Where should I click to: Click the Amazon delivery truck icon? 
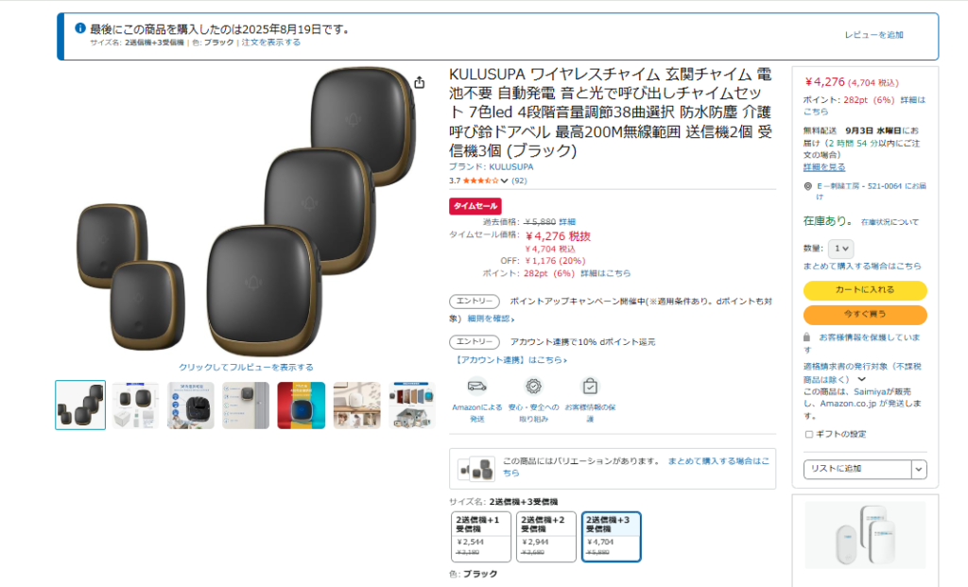(476, 387)
